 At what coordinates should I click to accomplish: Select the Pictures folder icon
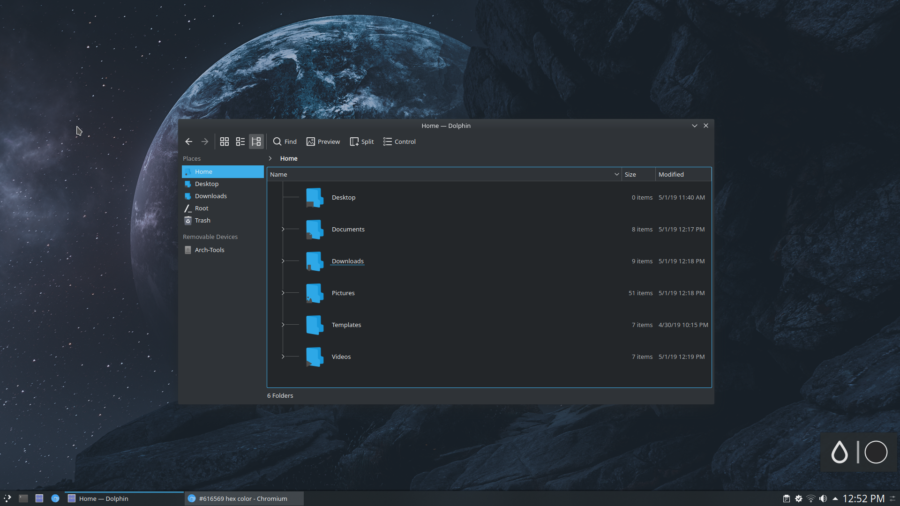point(315,293)
